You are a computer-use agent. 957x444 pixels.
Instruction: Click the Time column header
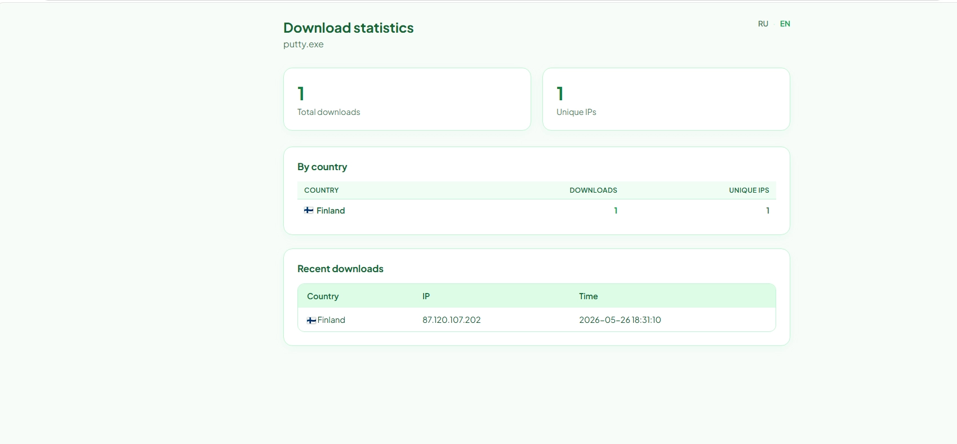[588, 296]
